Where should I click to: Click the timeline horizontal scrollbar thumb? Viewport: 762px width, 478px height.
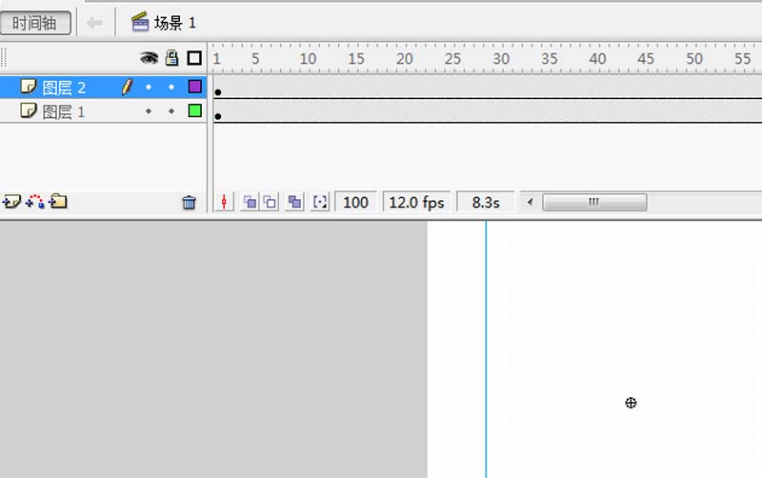pyautogui.click(x=594, y=202)
